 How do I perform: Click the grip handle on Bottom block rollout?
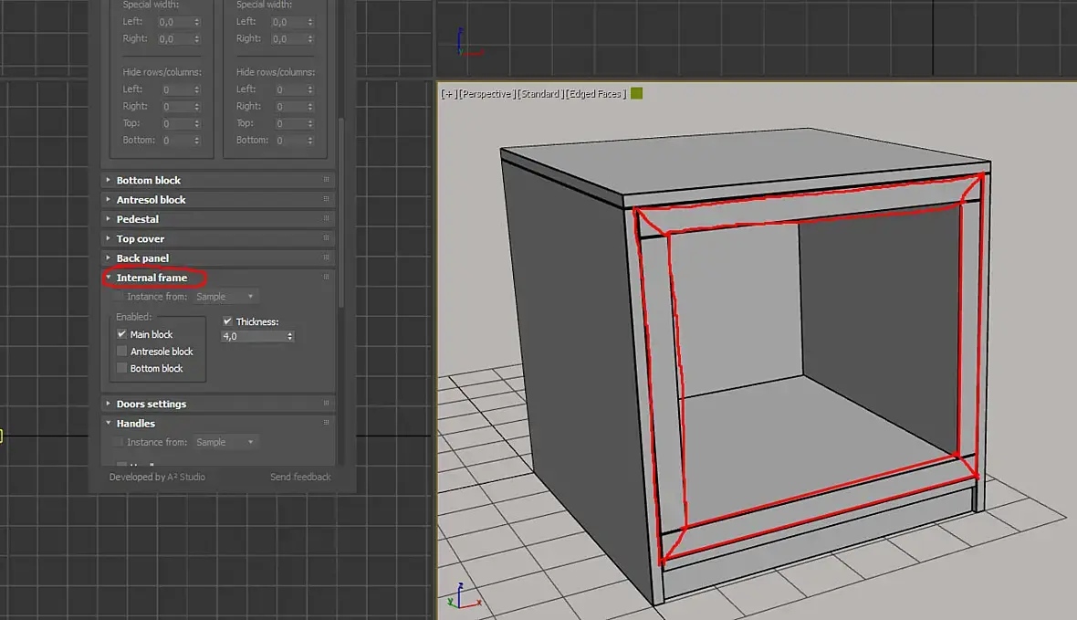coord(326,181)
